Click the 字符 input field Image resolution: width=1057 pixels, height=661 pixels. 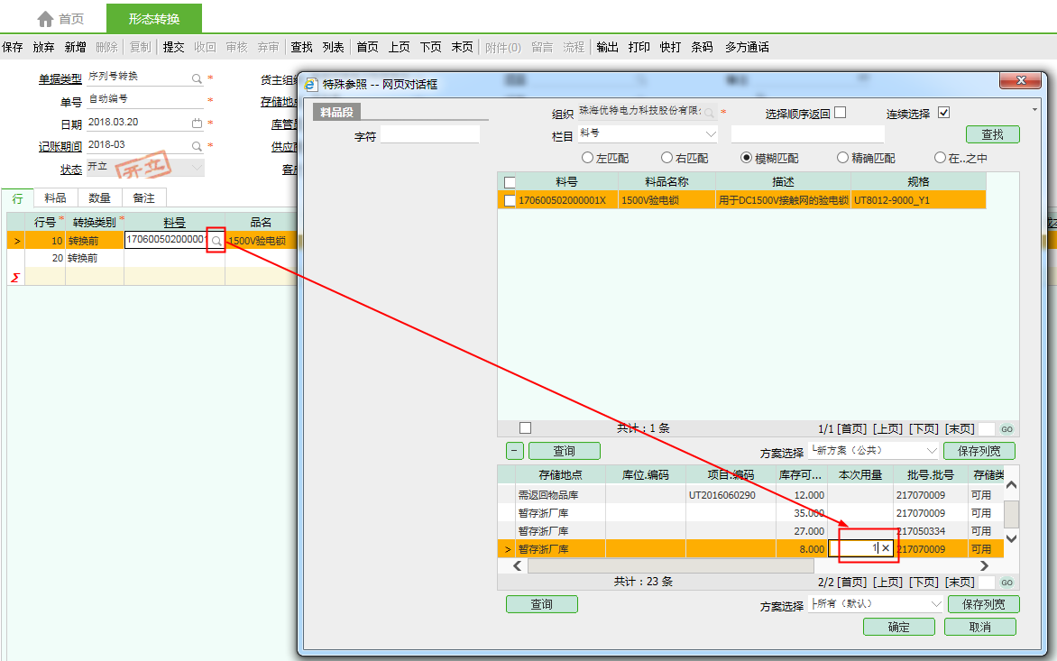[x=429, y=135]
